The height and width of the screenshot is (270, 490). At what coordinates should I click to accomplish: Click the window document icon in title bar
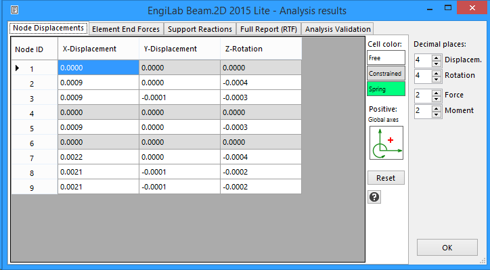tap(14, 10)
